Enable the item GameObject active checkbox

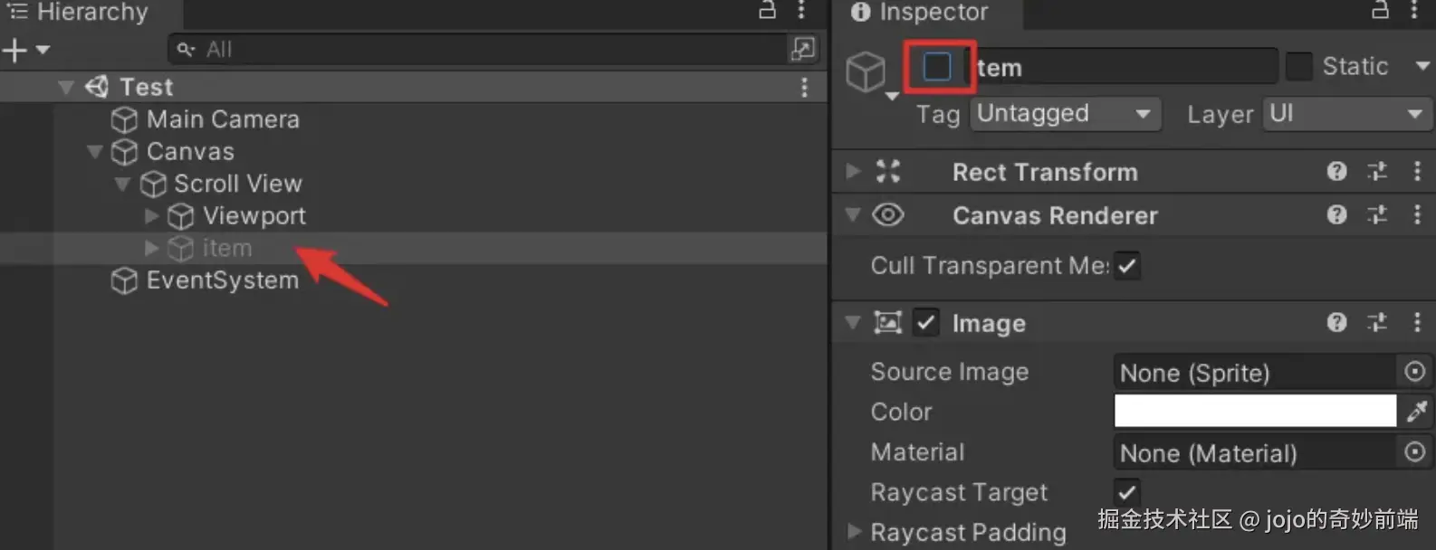[x=937, y=67]
